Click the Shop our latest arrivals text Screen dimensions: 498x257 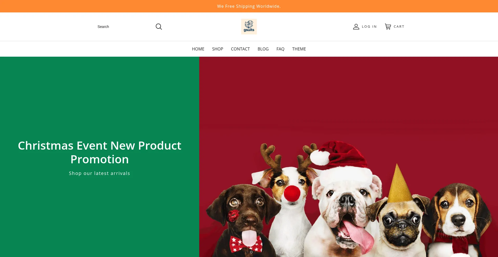pos(100,173)
